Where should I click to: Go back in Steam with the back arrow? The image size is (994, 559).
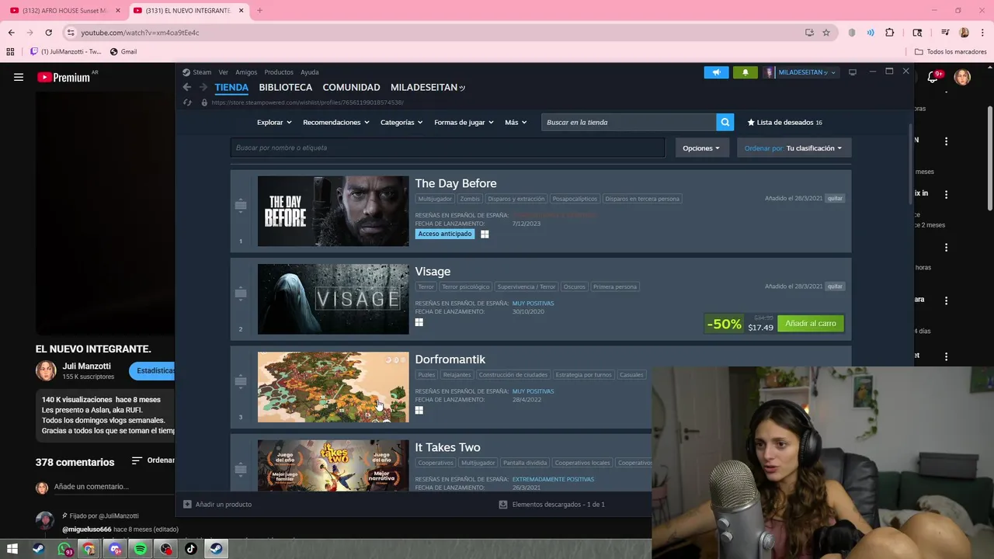coord(186,88)
